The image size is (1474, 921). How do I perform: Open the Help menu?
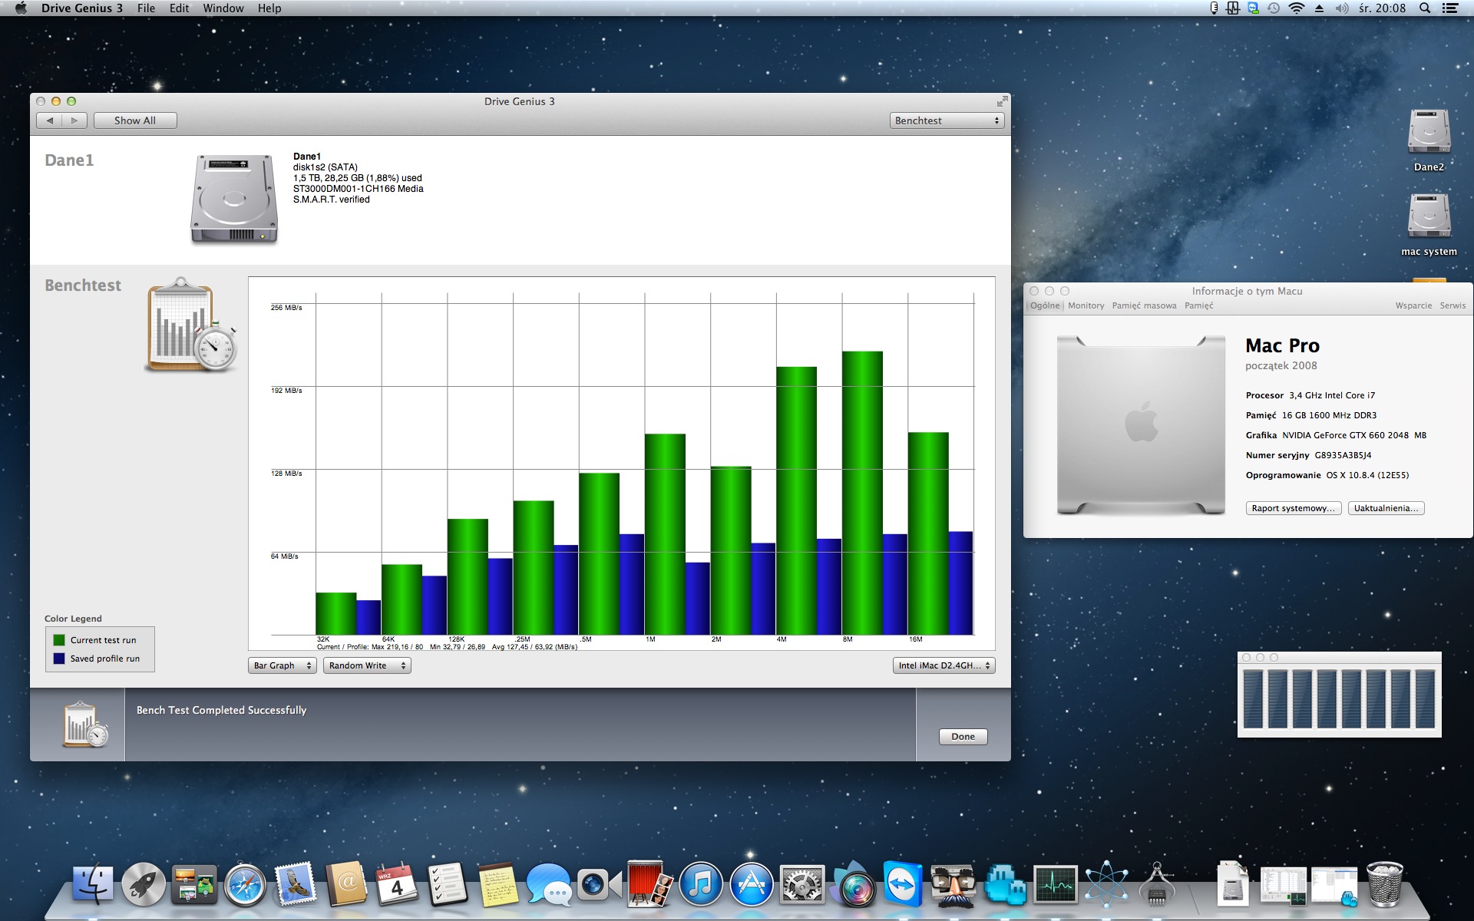(269, 8)
